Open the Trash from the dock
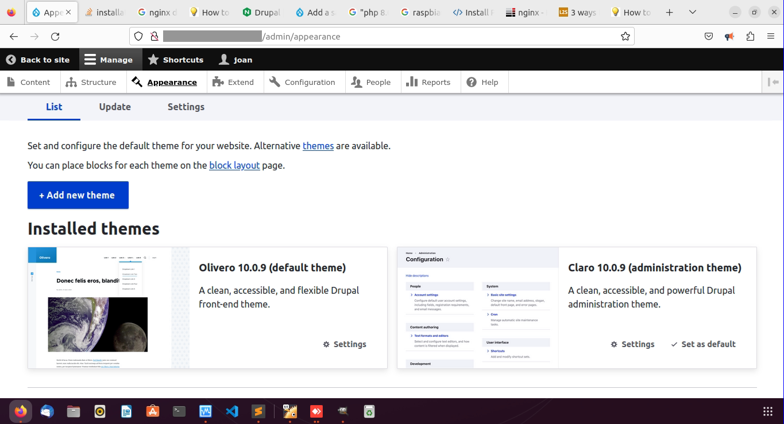The height and width of the screenshot is (424, 784). pyautogui.click(x=369, y=411)
